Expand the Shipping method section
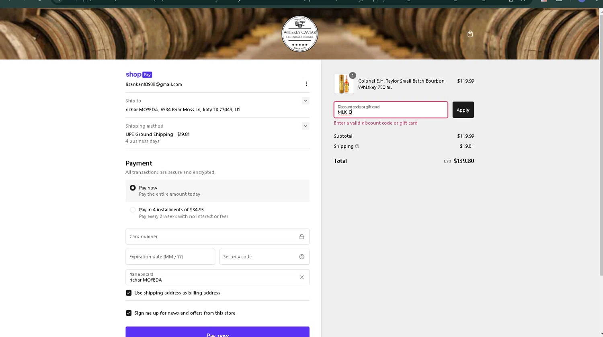This screenshot has height=337, width=603. [x=306, y=126]
